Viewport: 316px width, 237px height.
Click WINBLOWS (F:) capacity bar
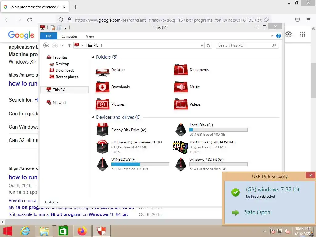tap(140, 164)
